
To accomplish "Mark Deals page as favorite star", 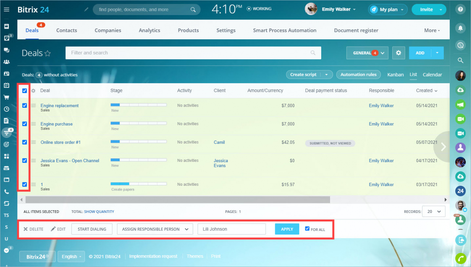I will coord(47,53).
